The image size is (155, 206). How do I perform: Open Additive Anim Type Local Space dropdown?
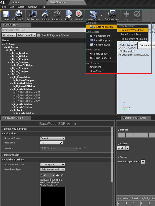[x=53, y=165]
